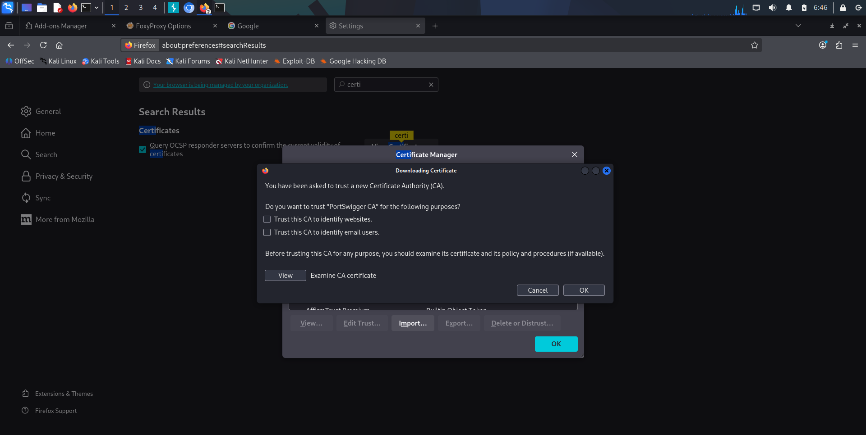Open the Extensions puzzle icon
Image resolution: width=866 pixels, height=435 pixels.
pos(839,45)
